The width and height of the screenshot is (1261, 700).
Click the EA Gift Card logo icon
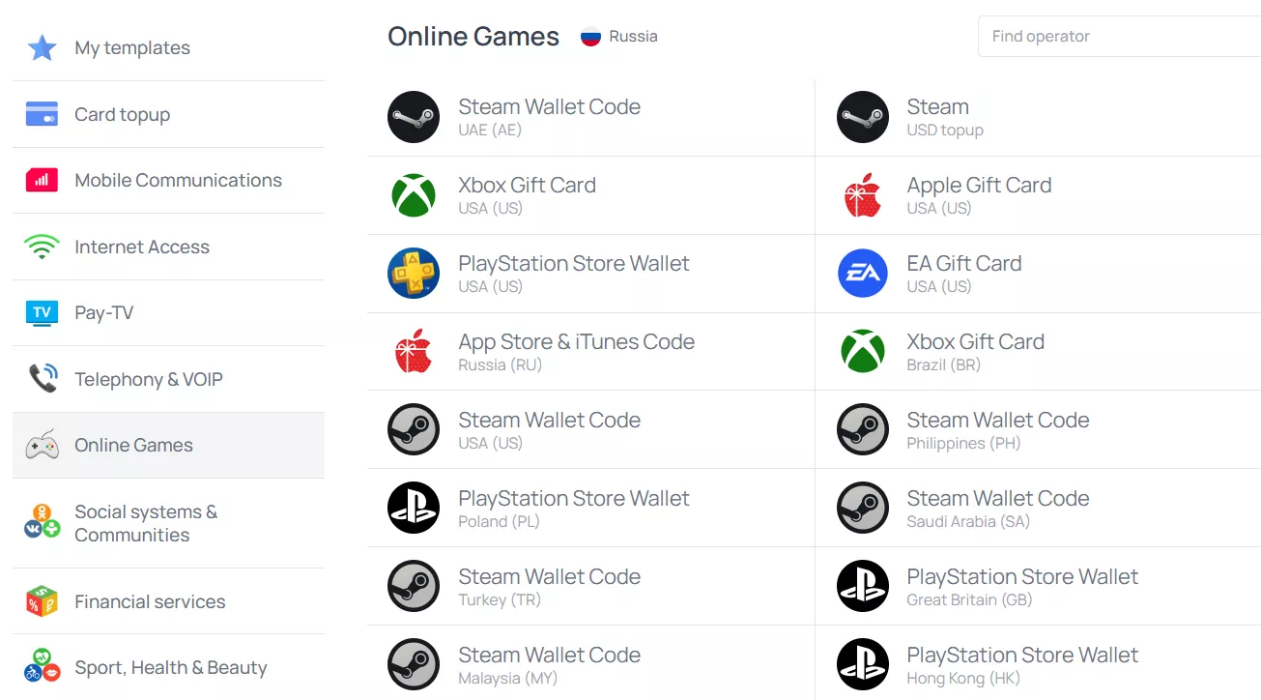pyautogui.click(x=862, y=274)
